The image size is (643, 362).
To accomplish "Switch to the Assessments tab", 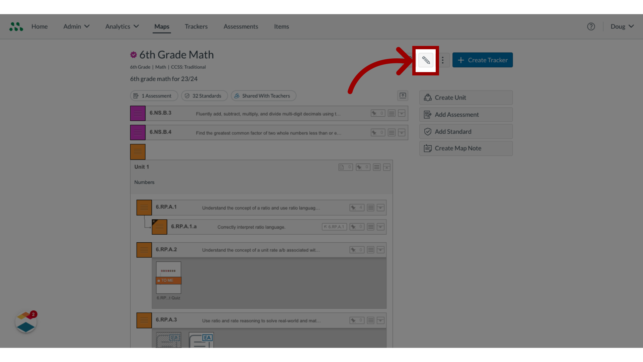I will tap(241, 26).
